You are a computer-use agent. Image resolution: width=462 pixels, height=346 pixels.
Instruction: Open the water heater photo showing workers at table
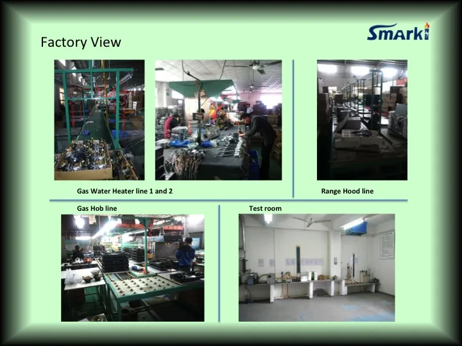tap(218, 120)
